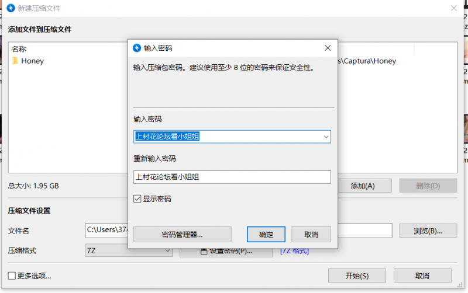Click the 浏览(B)... button
The height and width of the screenshot is (293, 468).
point(428,231)
